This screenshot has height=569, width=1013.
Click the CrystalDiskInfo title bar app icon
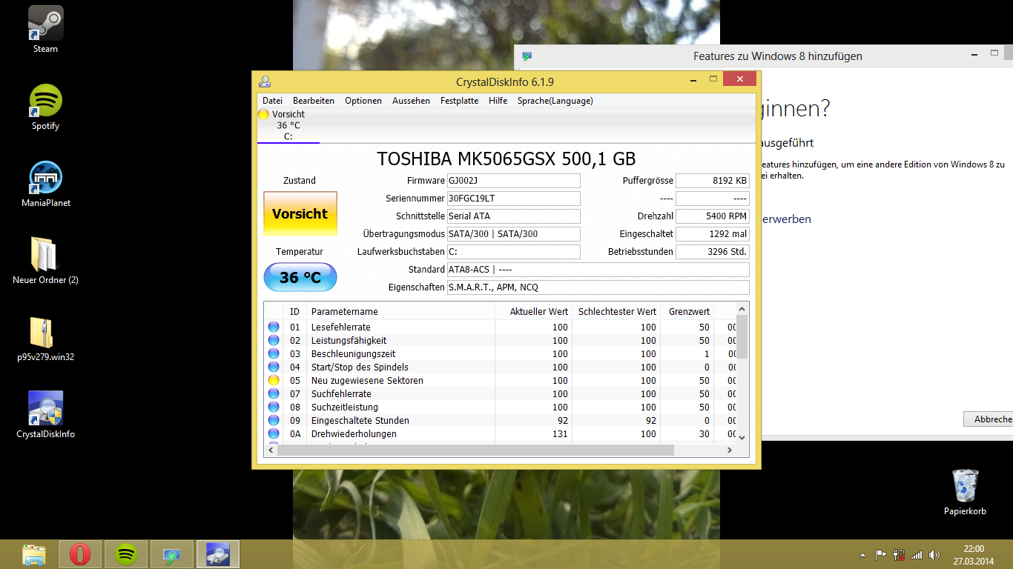point(265,81)
